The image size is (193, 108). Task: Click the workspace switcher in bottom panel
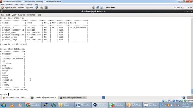click(x=187, y=97)
